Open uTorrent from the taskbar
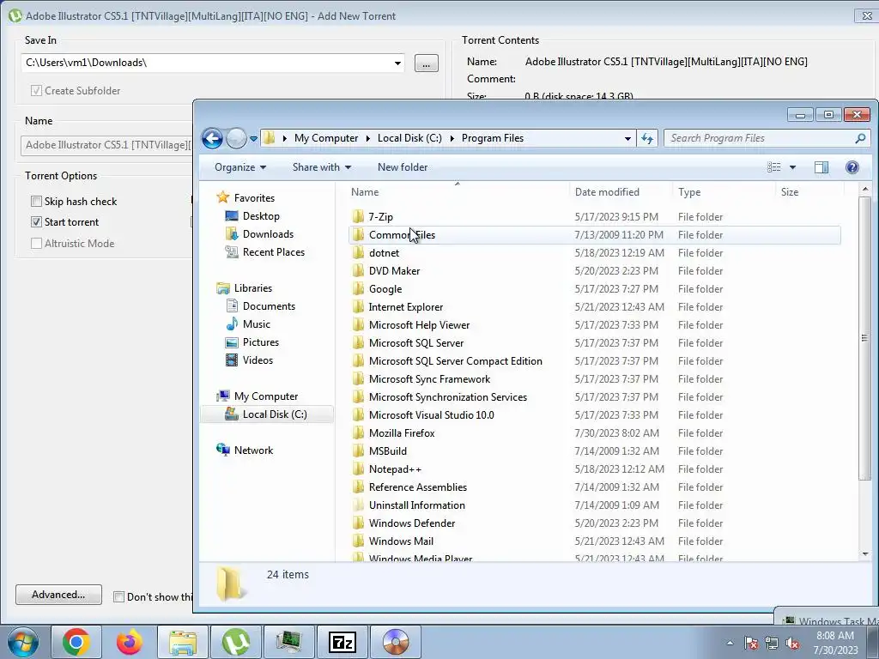 (x=236, y=642)
